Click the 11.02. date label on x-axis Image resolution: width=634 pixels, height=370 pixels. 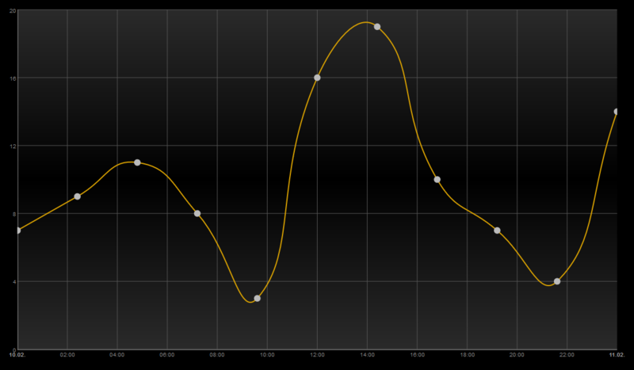[x=617, y=354]
